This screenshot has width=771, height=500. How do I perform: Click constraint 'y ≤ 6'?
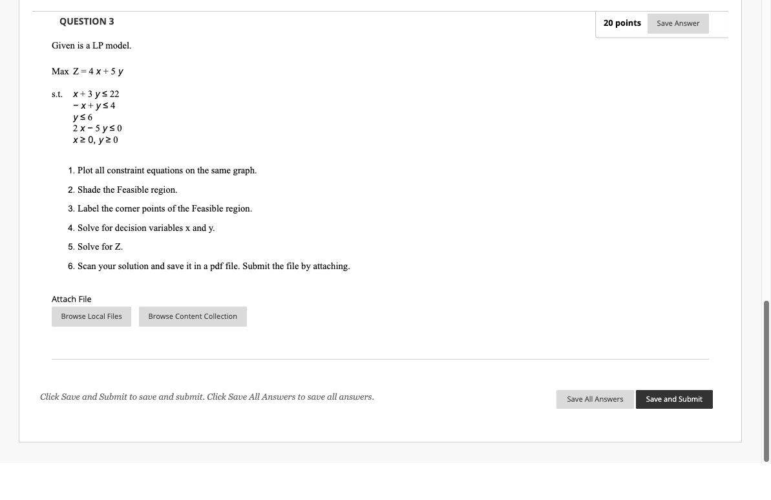(x=83, y=117)
